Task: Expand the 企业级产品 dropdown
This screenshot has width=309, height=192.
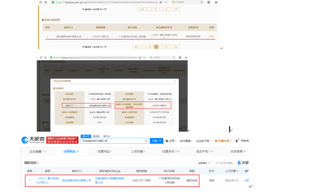Action: coord(204,141)
